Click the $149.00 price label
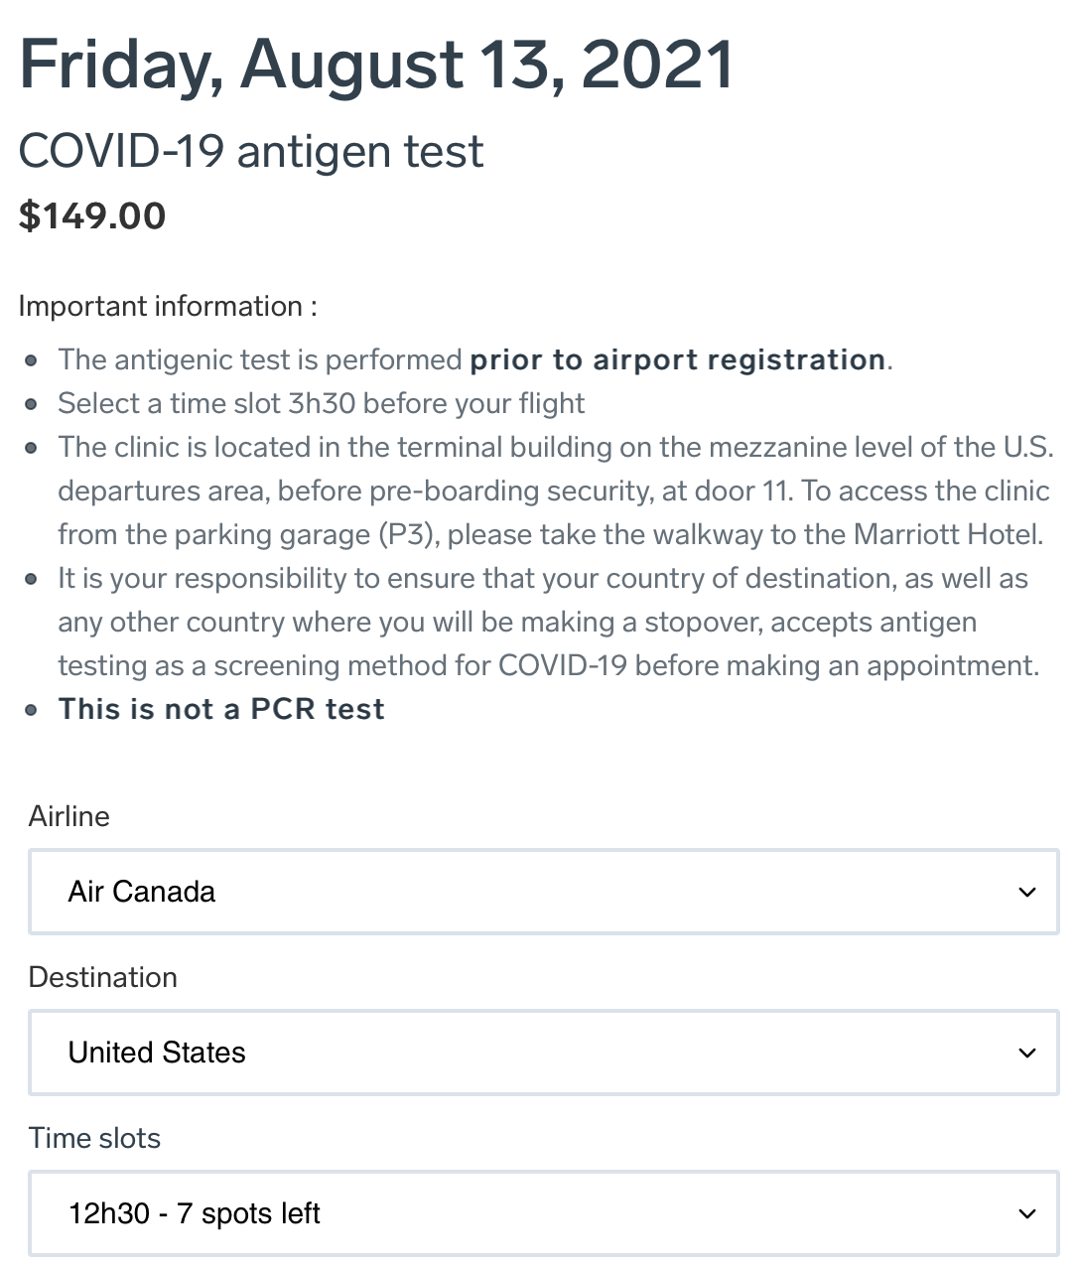1078x1267 pixels. click(92, 216)
